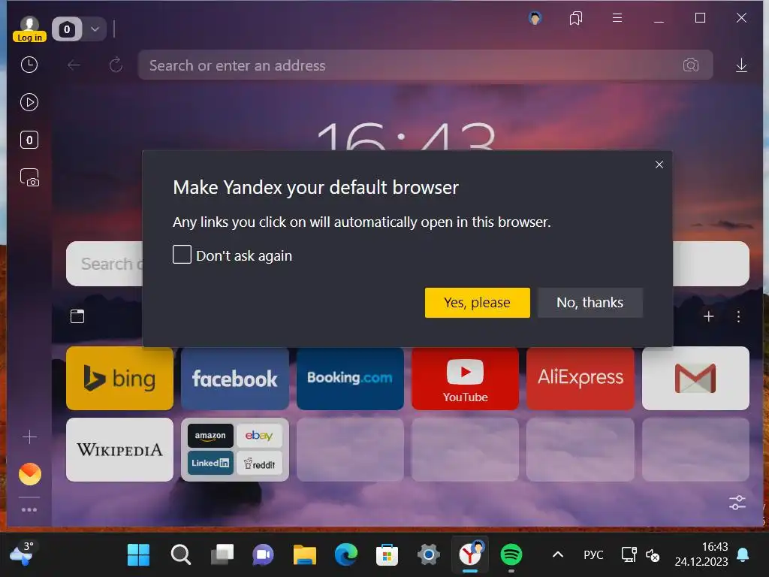This screenshot has width=769, height=577.
Task: Open the video player sidebar icon
Action: pos(29,102)
